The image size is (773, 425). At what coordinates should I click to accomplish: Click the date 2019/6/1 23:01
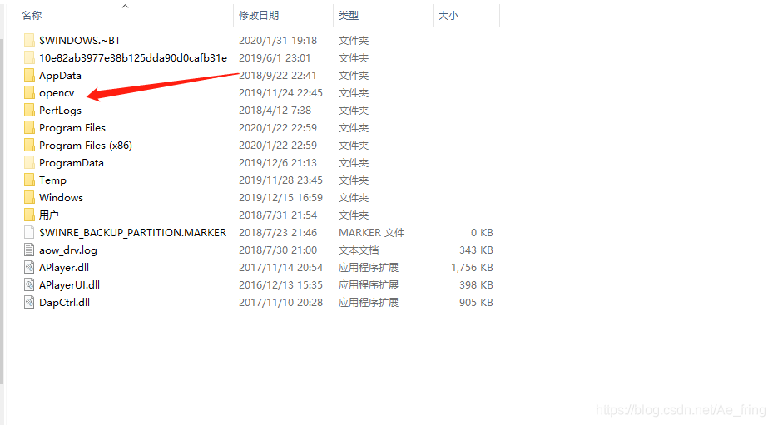[275, 57]
